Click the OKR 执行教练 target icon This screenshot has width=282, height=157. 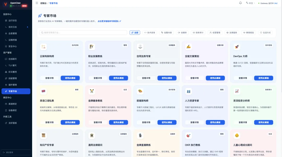pos(189,135)
